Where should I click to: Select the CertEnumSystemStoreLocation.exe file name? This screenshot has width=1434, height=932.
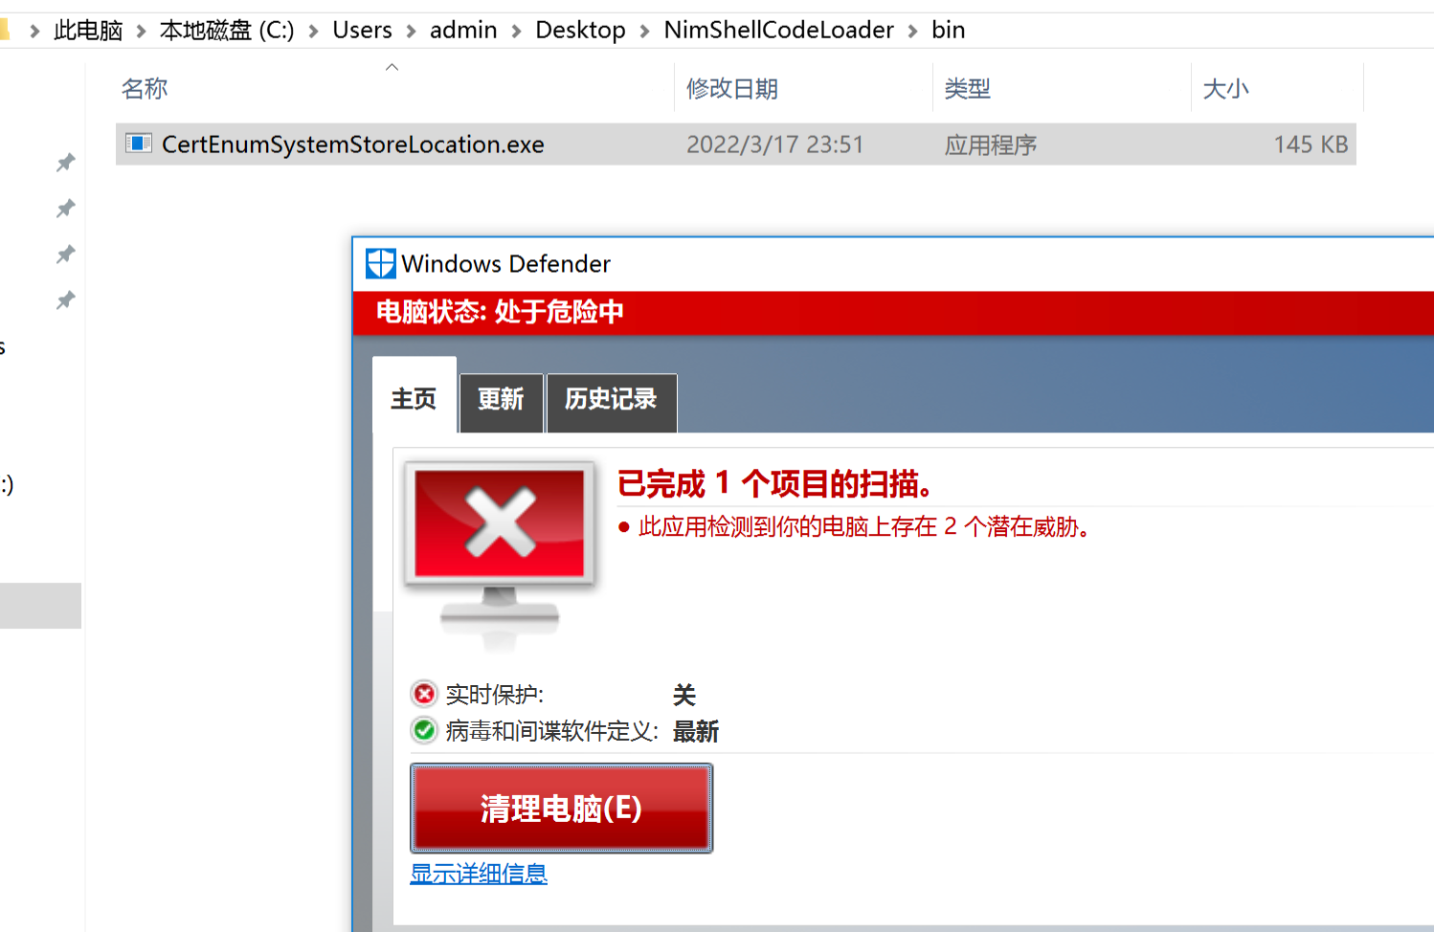[352, 144]
